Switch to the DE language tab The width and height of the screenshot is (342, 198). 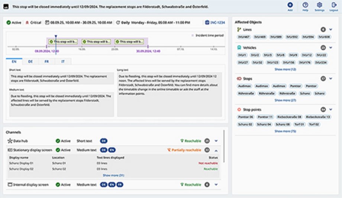[x=31, y=62]
